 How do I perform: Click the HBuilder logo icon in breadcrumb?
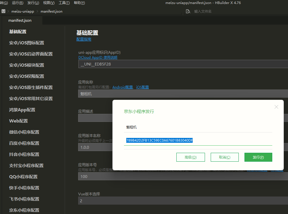3,11
